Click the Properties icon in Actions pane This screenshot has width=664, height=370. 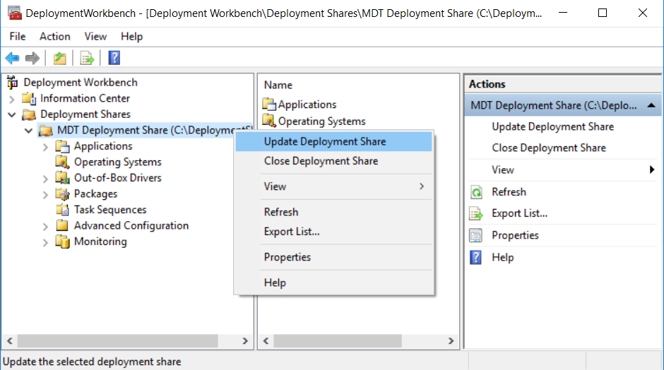pos(476,235)
